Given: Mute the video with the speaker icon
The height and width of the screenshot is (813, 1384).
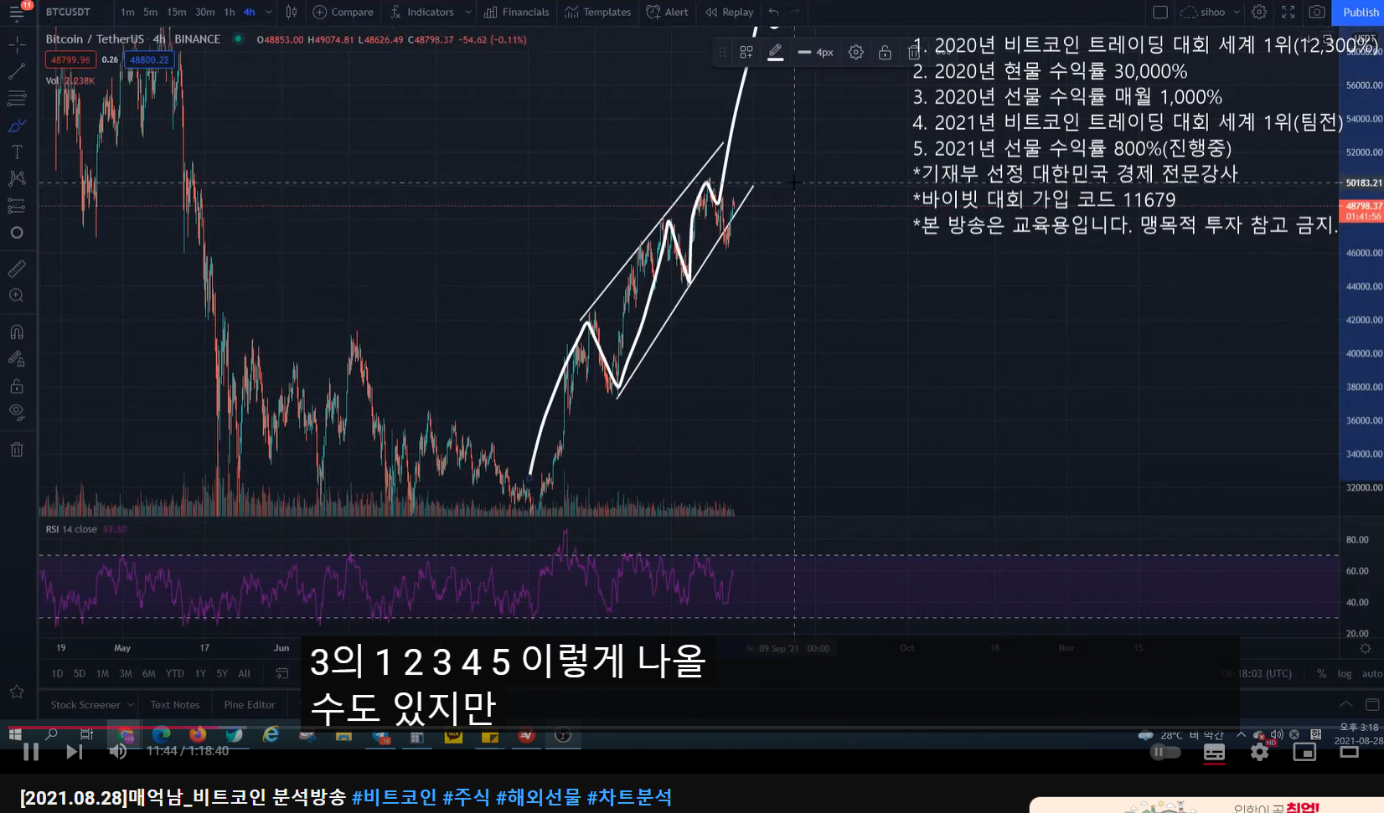Looking at the screenshot, I should coord(117,751).
